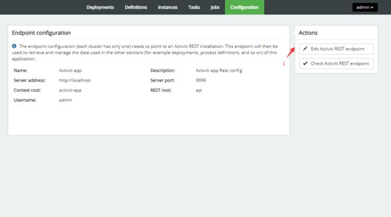The width and height of the screenshot is (391, 217).
Task: Click the endpoint configuration info paragraph
Action: (x=145, y=52)
